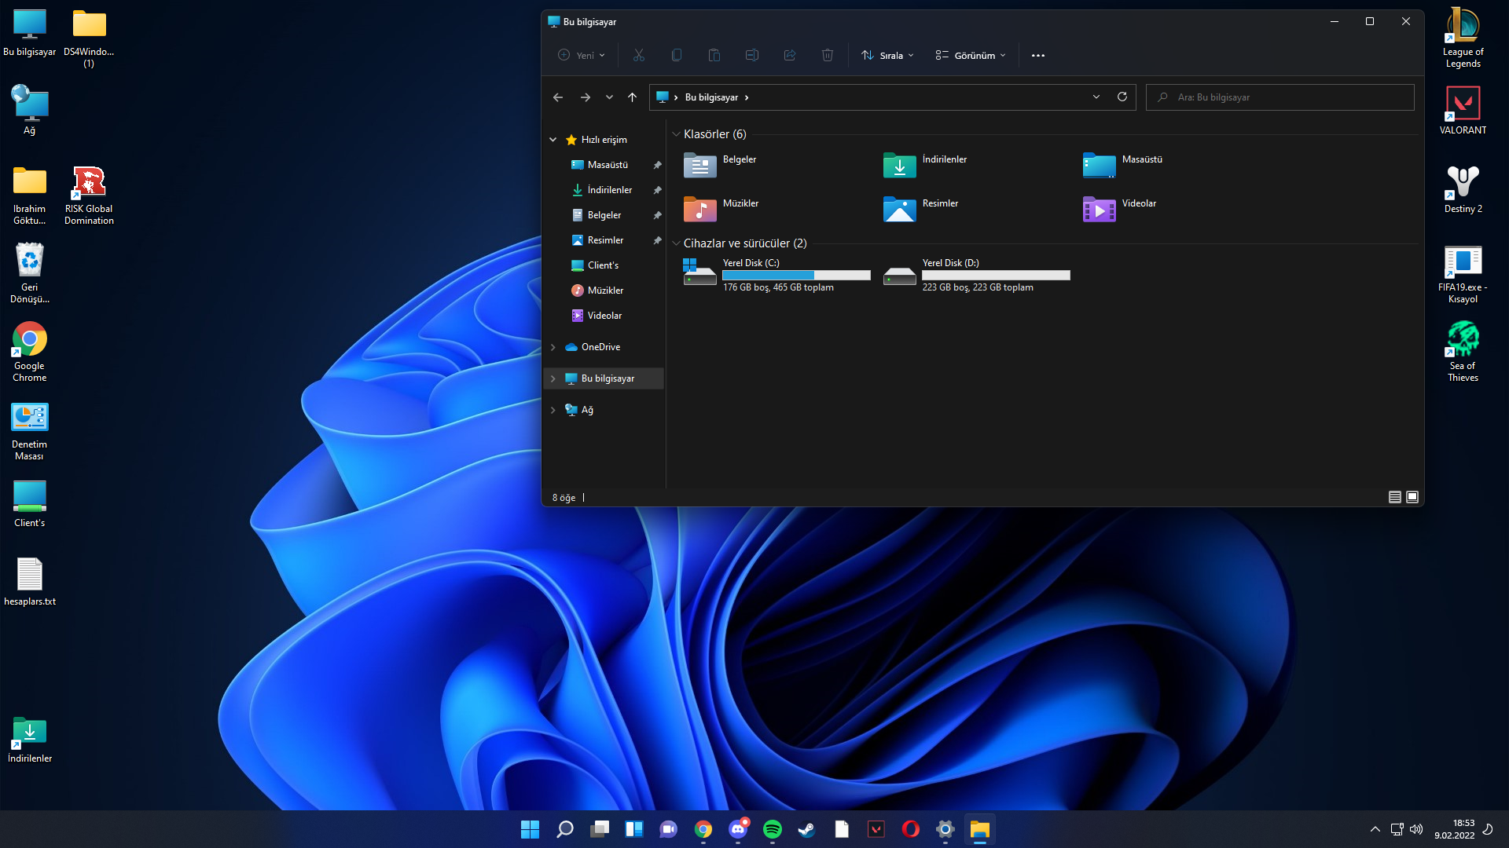Expand the Ağ tree node in sidebar
Screen dimensions: 1509x848
pyautogui.click(x=553, y=410)
